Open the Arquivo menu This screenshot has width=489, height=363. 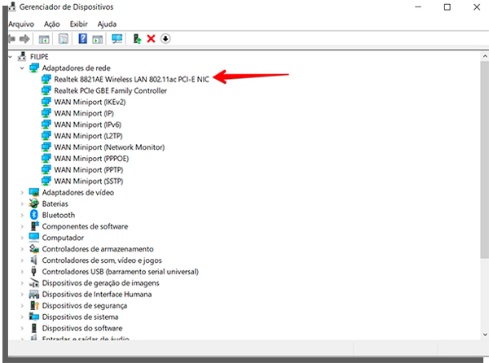pyautogui.click(x=21, y=24)
